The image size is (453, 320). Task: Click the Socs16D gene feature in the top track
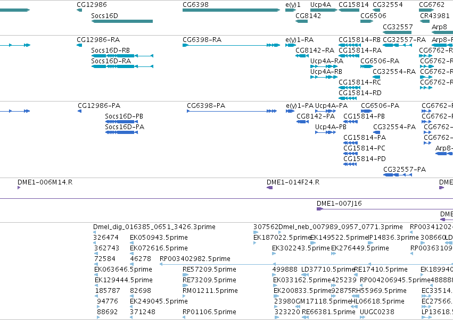(122, 21)
